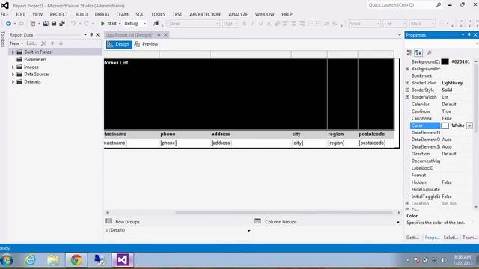Open Google Chrome from the taskbar
Image resolution: width=479 pixels, height=269 pixels.
(76, 260)
